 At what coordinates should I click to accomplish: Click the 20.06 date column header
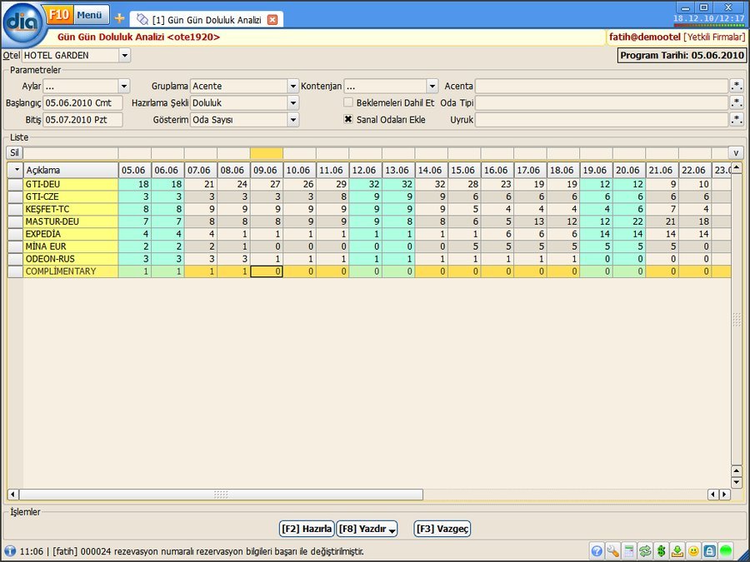click(x=629, y=170)
